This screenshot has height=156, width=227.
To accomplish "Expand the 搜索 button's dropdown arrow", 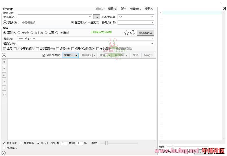I will 76,55.
